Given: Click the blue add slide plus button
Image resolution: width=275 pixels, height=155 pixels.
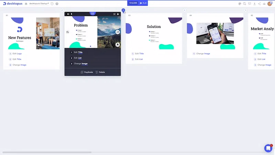Looking at the screenshot, I should tap(123, 10).
